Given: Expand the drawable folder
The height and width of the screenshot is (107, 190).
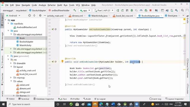Looking at the screenshot, I should 11,63.
